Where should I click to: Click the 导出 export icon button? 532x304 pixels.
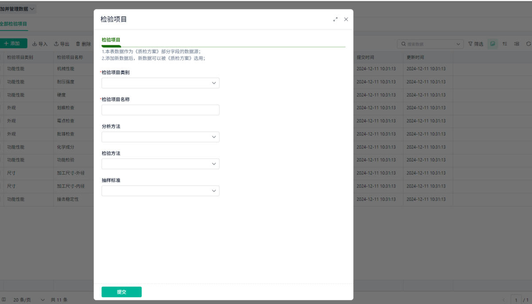point(62,44)
